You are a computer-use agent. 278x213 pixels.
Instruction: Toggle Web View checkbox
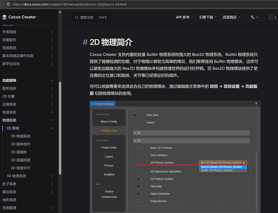pos(135,115)
